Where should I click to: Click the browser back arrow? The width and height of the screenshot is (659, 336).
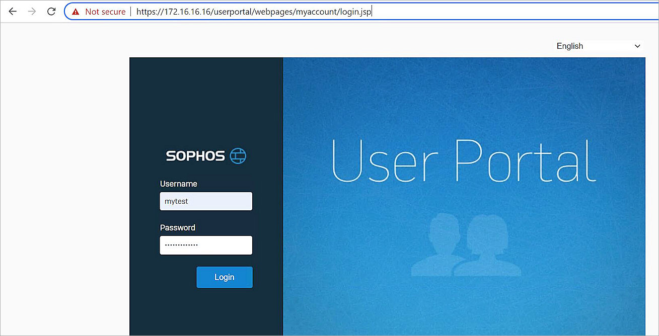pos(12,11)
